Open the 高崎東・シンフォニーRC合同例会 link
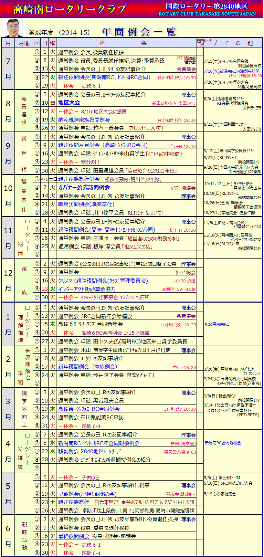 pyautogui.click(x=89, y=409)
